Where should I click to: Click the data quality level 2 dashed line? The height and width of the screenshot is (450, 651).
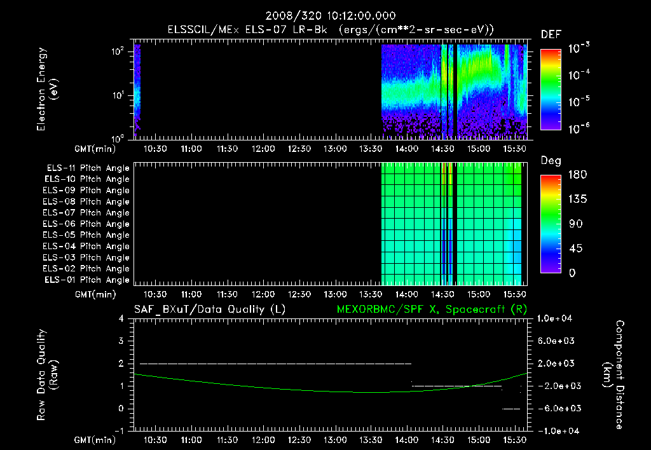(275, 364)
